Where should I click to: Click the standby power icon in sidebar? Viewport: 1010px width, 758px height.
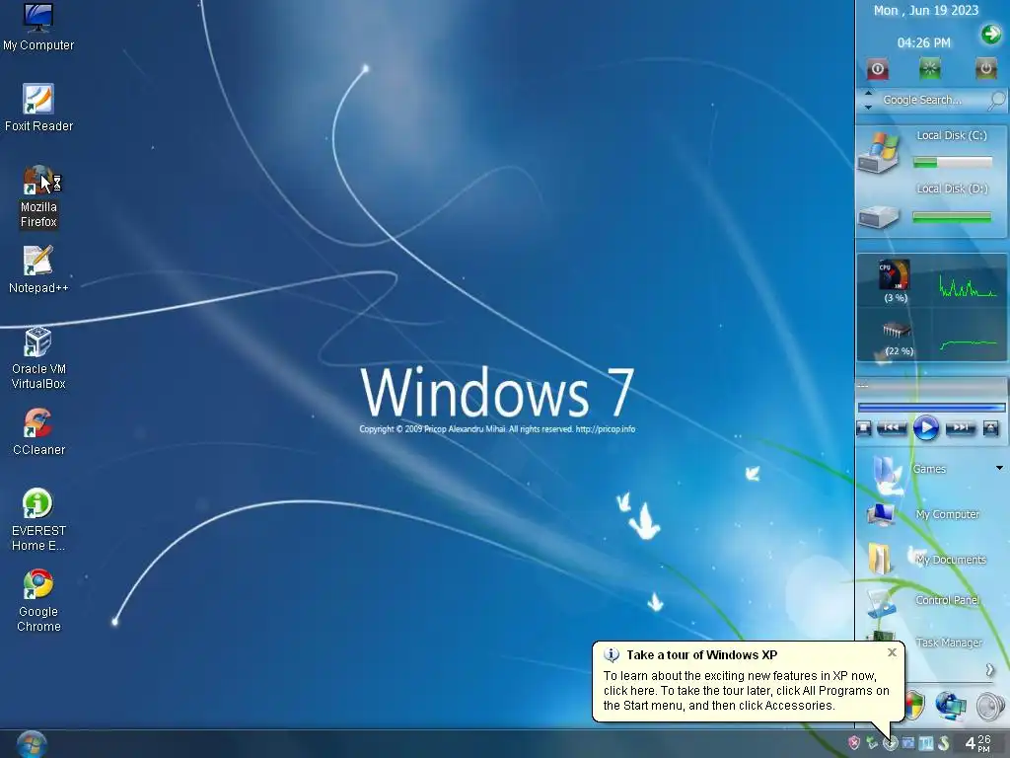tap(985, 68)
